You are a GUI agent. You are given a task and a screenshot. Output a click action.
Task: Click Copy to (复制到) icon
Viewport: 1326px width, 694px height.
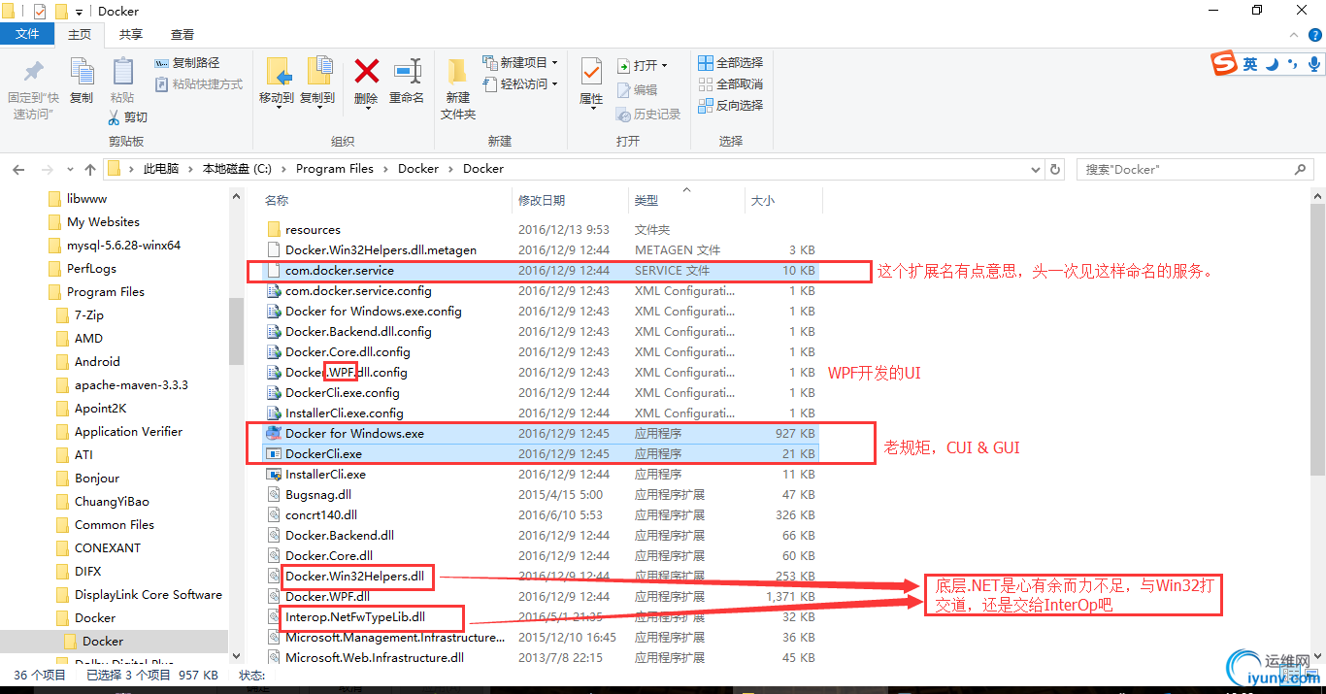click(318, 72)
